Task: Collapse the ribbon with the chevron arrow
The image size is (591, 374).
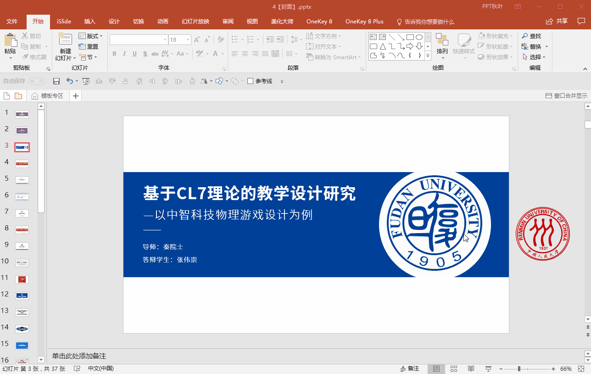Action: (585, 68)
